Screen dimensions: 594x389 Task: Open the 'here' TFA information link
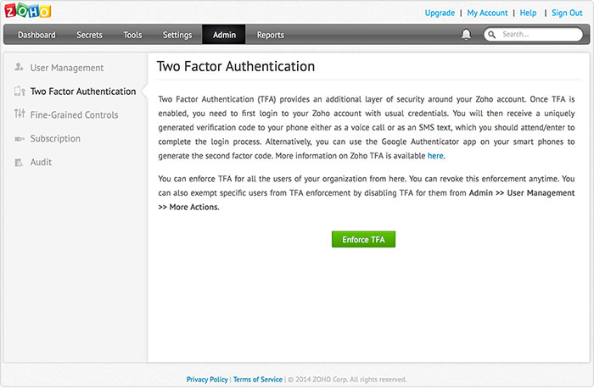pyautogui.click(x=435, y=156)
